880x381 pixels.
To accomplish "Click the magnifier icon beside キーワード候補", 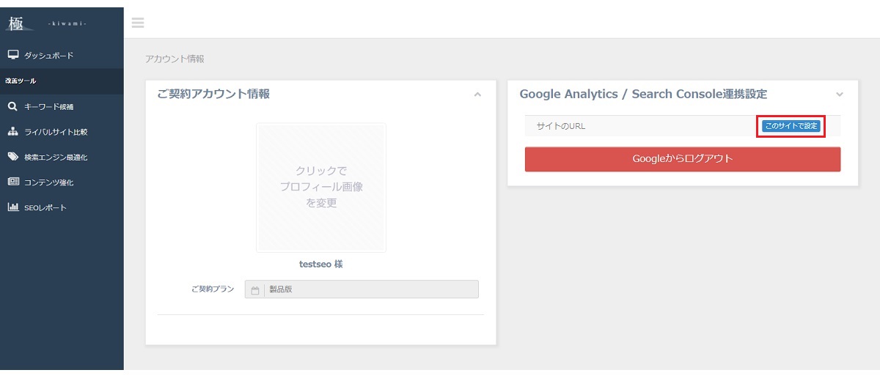I will click(x=12, y=106).
